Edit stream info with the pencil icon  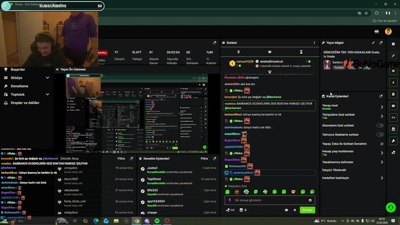coord(373,43)
